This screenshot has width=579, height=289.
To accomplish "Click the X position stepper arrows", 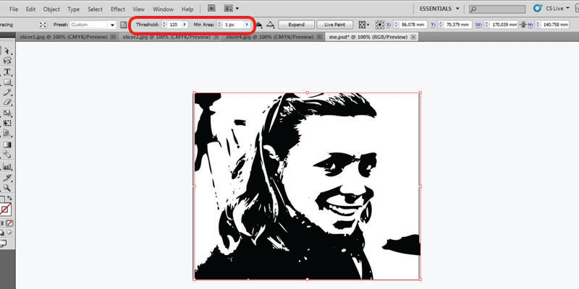I will coord(396,25).
